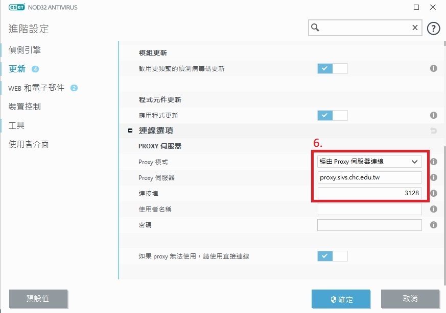This screenshot has width=446, height=313.
Task: Click the 密碼 input field
Action: point(369,225)
